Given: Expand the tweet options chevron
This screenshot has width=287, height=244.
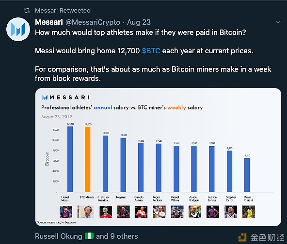Looking at the screenshot, I should pyautogui.click(x=278, y=22).
